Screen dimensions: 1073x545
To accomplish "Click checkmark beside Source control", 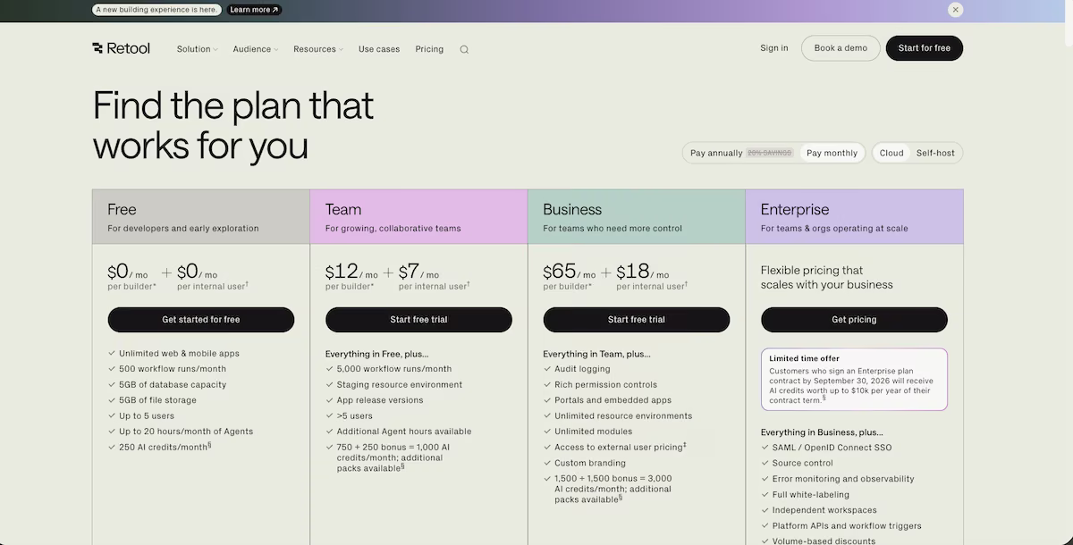I will click(x=765, y=464).
